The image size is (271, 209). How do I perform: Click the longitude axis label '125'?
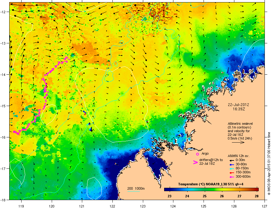[204, 206]
